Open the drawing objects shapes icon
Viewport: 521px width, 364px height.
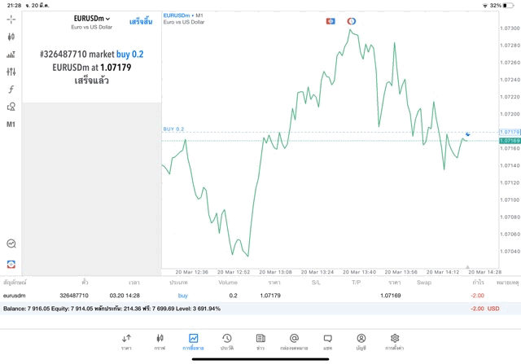tap(11, 107)
